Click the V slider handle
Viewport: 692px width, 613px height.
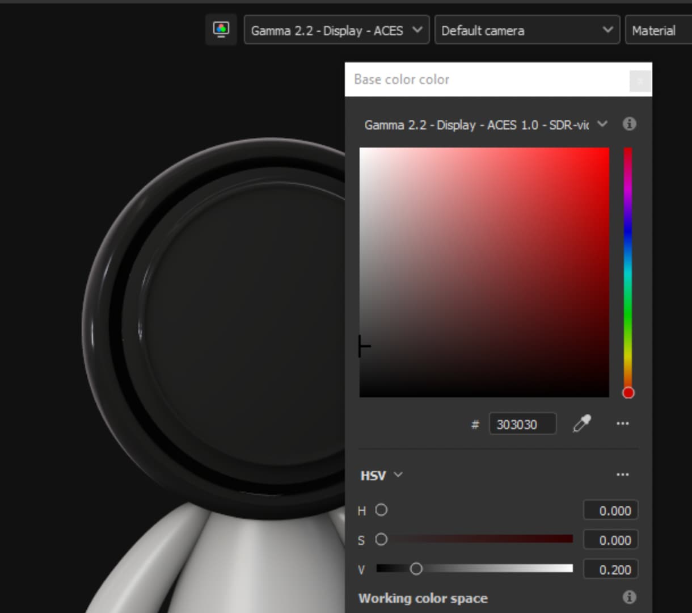point(416,569)
